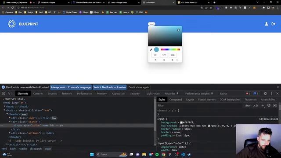Open the Computed styles tab
This screenshot has height=158, width=281.
(176, 100)
